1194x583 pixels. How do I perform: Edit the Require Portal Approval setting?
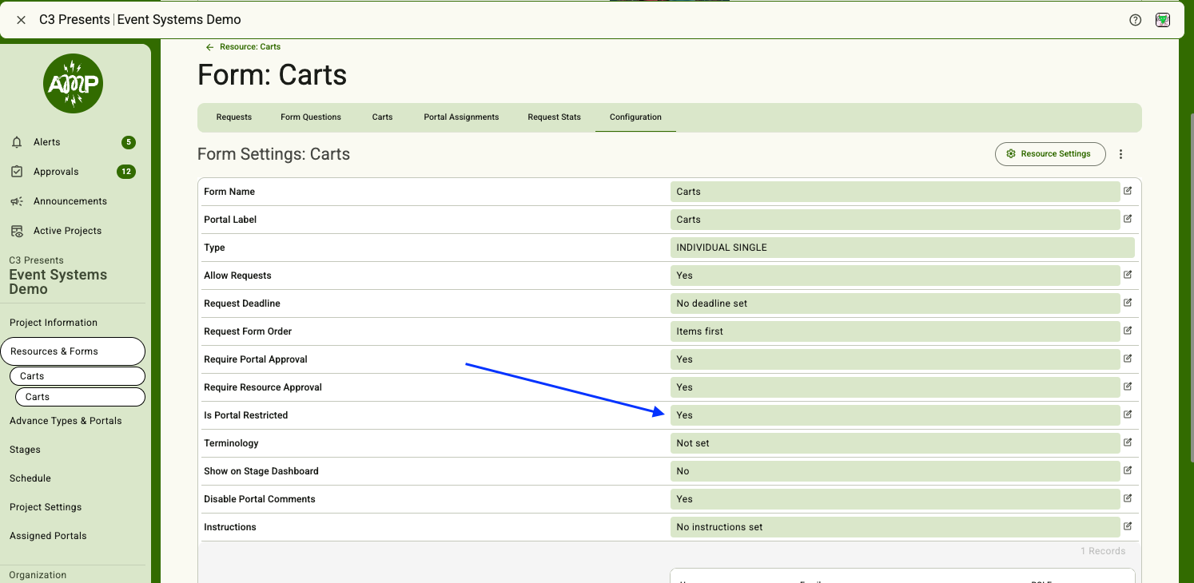pyautogui.click(x=1128, y=359)
